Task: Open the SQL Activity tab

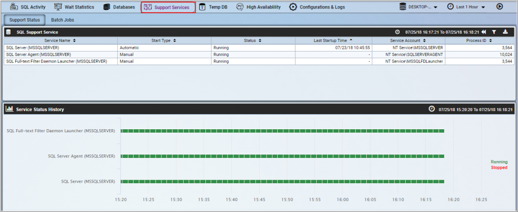Action: click(28, 7)
